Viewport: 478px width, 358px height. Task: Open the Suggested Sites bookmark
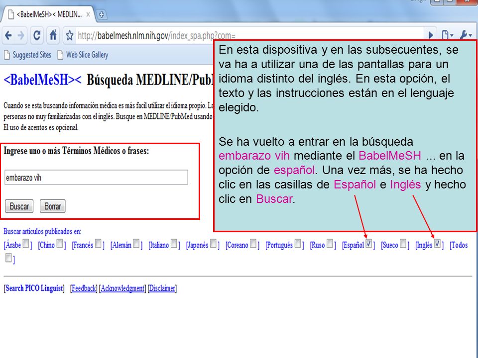[27, 55]
